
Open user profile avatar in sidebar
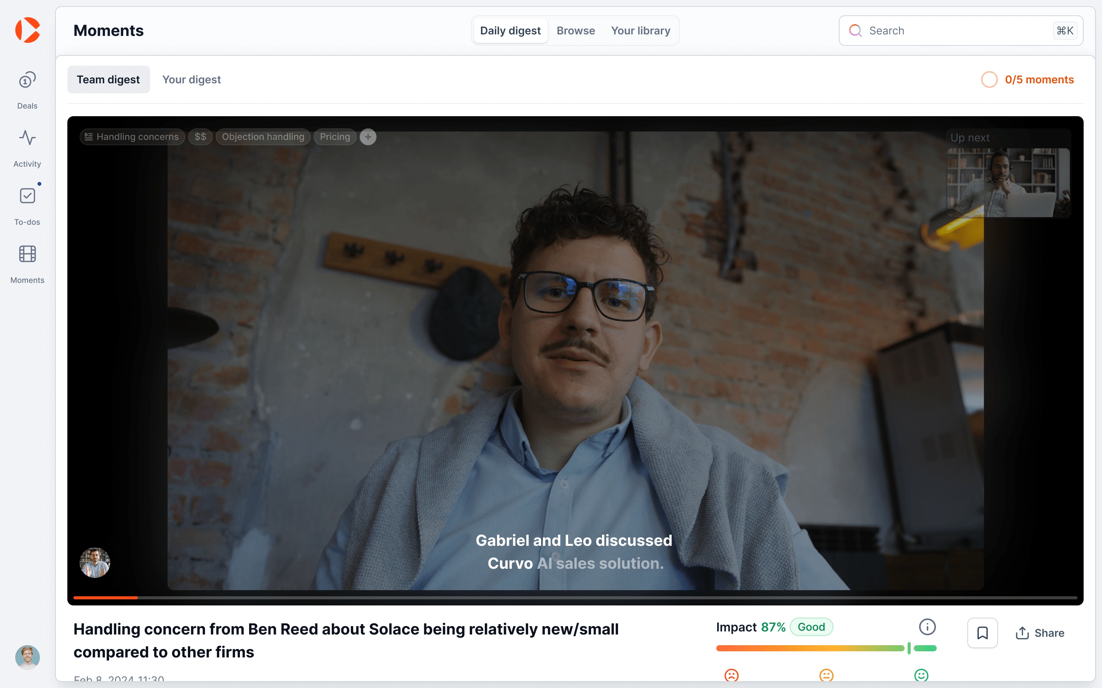(27, 657)
